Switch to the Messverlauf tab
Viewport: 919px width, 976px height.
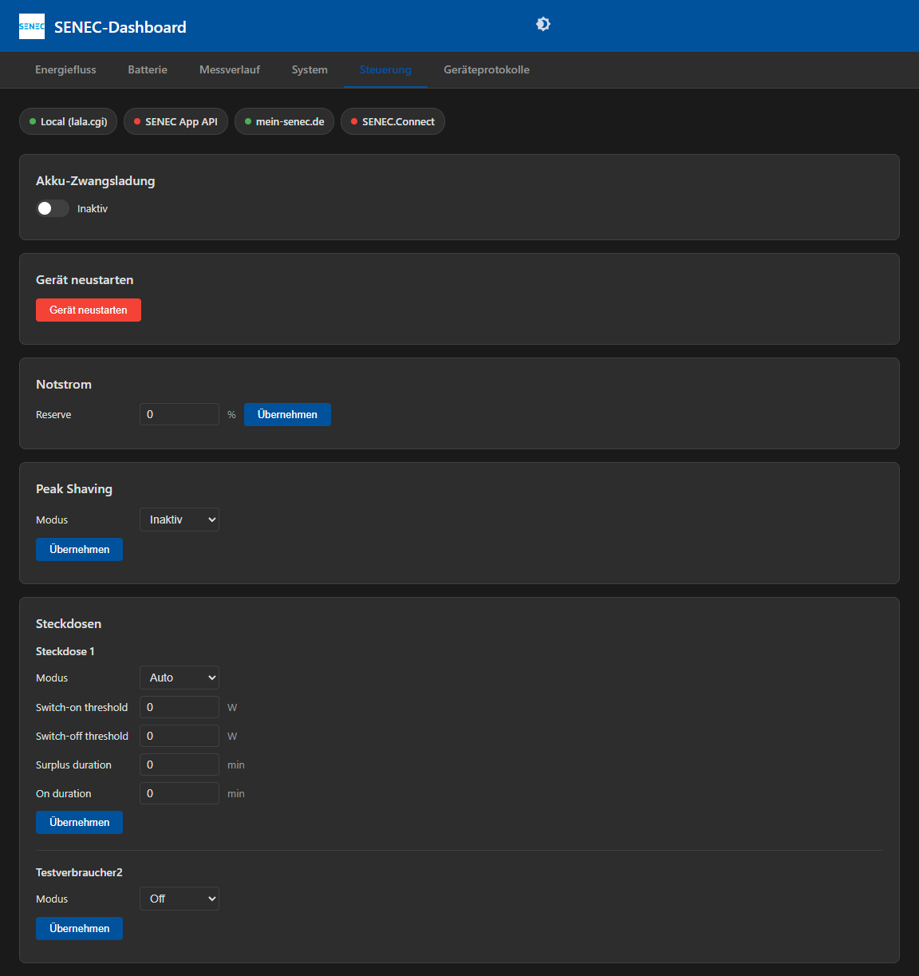pyautogui.click(x=230, y=69)
